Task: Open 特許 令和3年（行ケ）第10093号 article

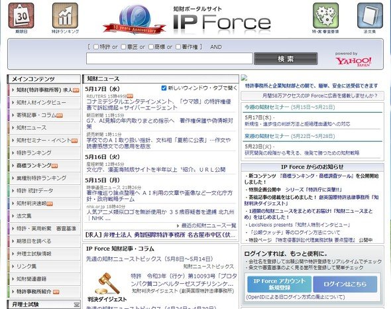Action: coord(184,280)
